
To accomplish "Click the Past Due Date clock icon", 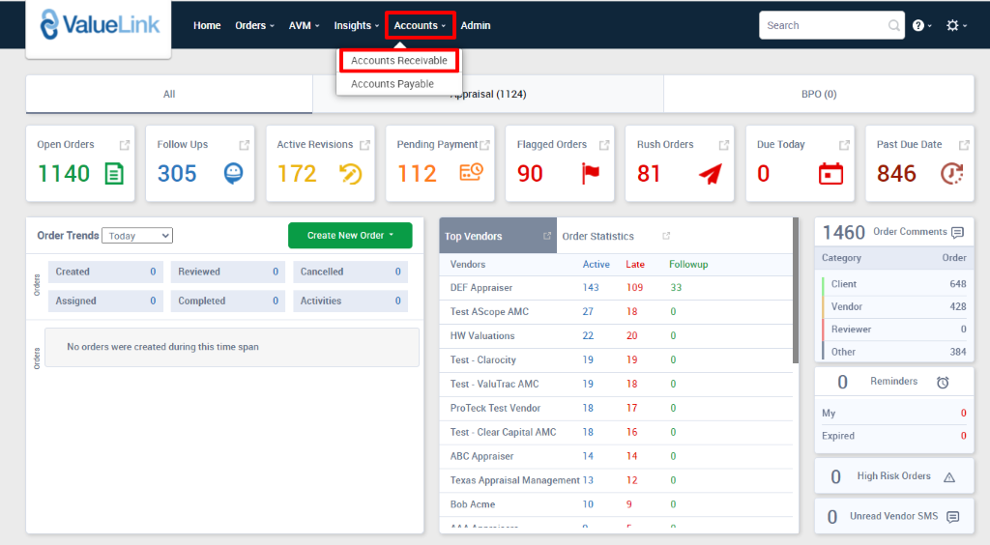I will 951,174.
